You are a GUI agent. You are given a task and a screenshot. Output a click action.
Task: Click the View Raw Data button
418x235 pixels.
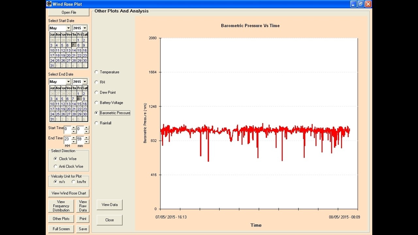tap(83, 206)
